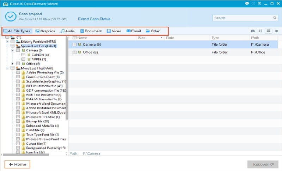Check the APPLE (1) checkbox in tree
The width and height of the screenshot is (282, 171).
pyautogui.click(x=23, y=59)
